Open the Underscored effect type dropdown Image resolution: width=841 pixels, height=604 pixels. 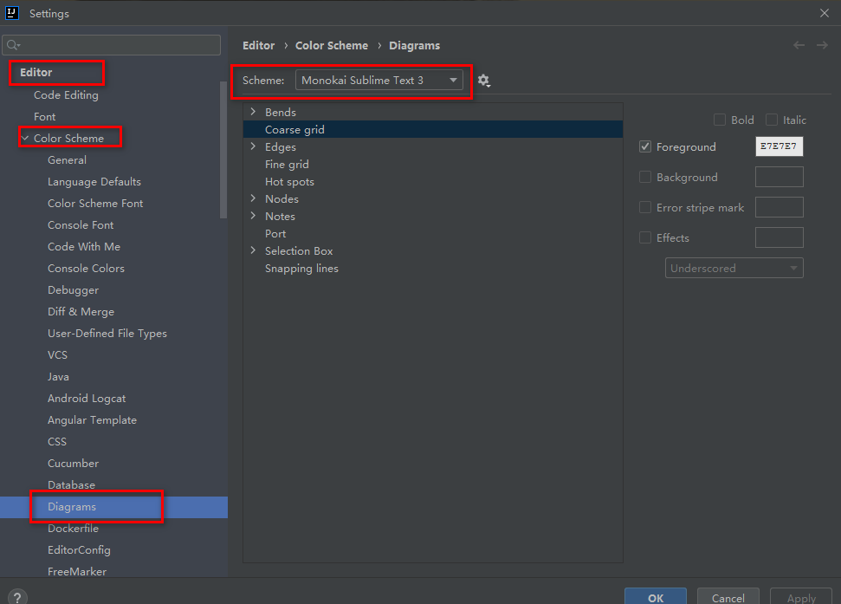click(734, 268)
